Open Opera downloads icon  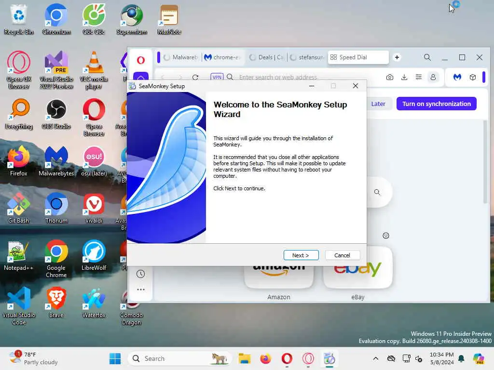[404, 77]
